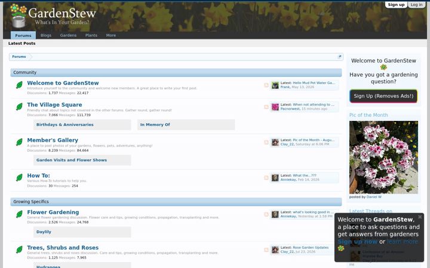Open the Daylily subforum
Screen dimensions: 430x268
44,232
